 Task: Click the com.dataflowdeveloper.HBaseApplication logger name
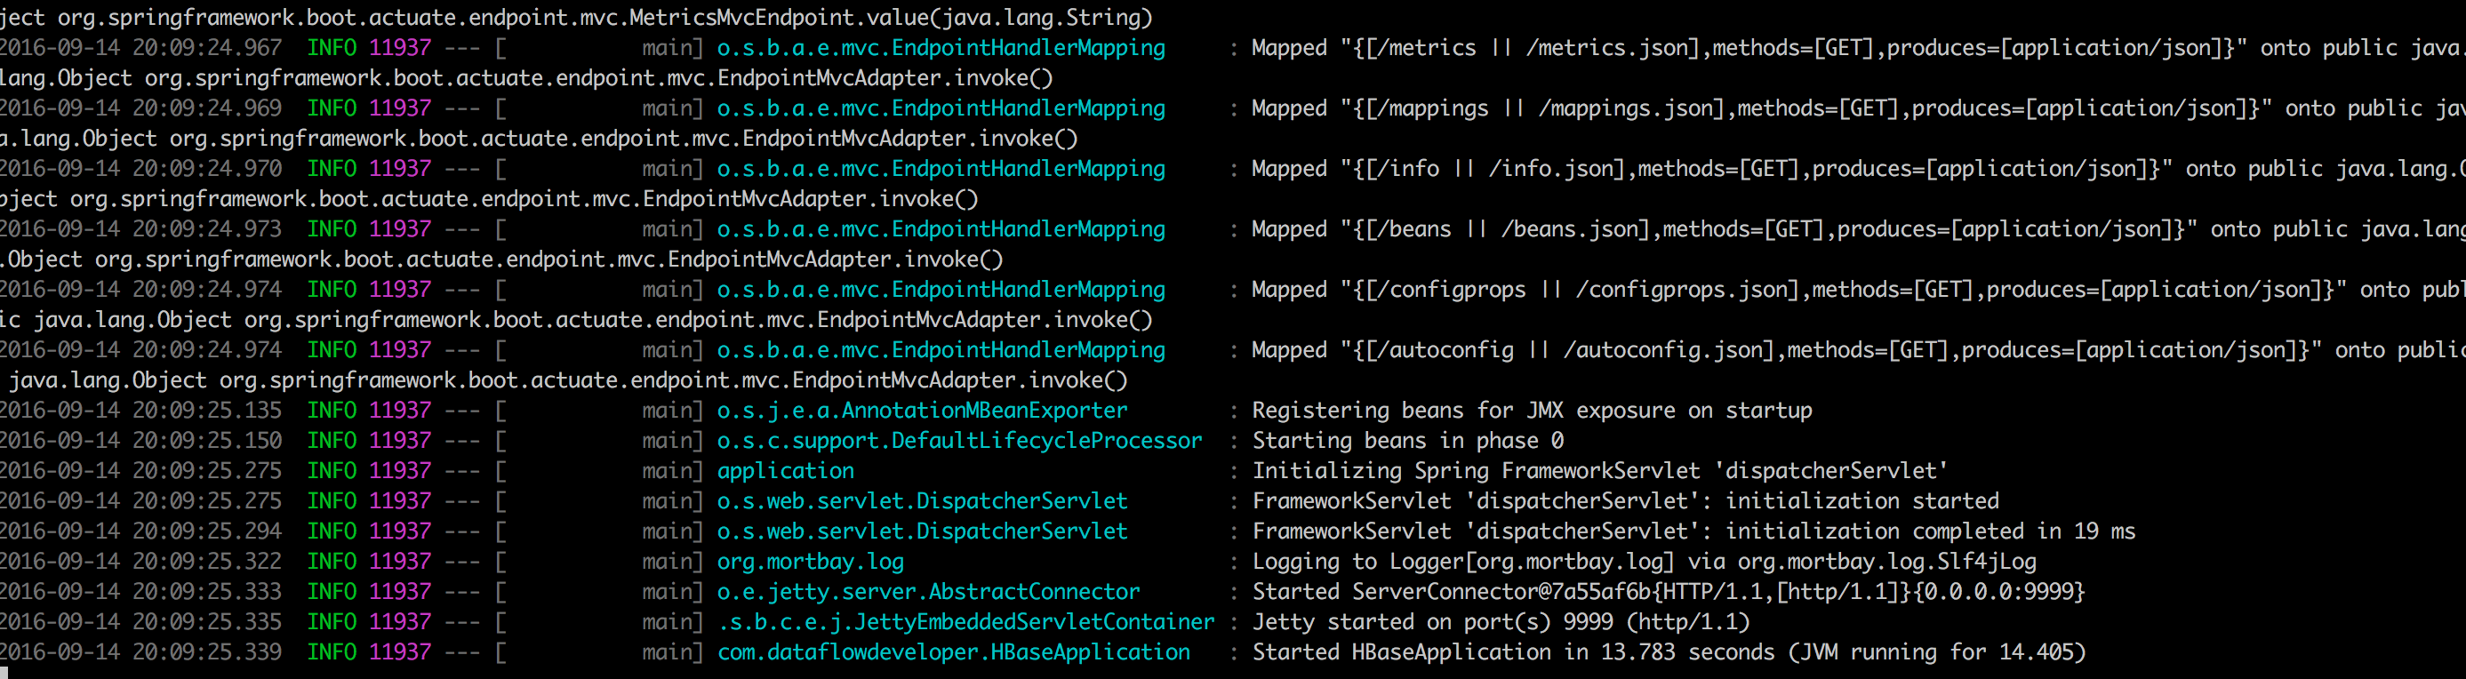coord(954,652)
